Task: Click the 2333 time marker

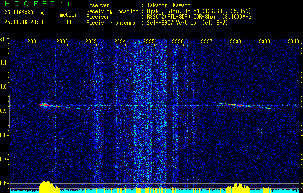Action: [x=91, y=41]
